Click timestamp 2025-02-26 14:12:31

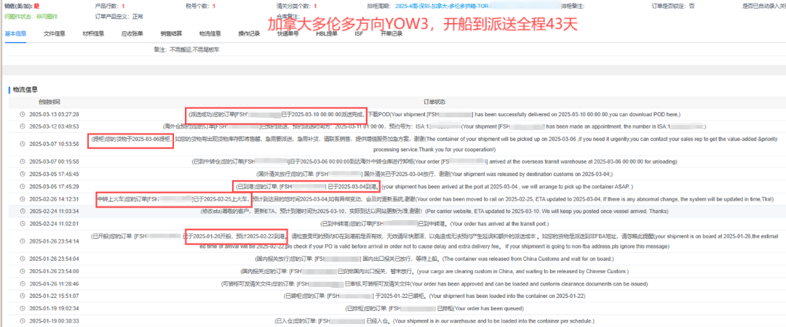tap(54, 199)
